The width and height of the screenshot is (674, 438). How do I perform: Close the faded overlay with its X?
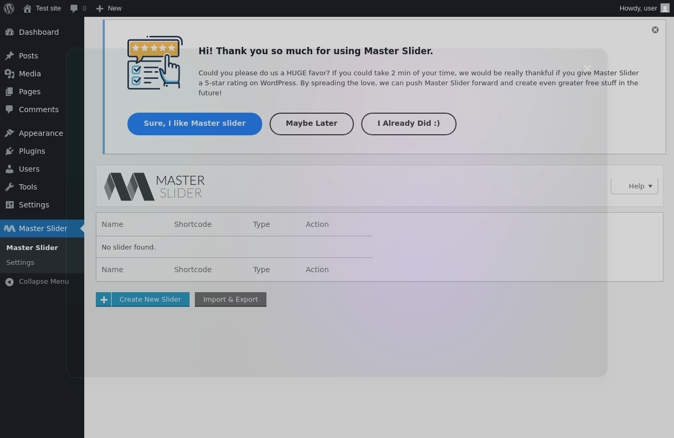[588, 68]
